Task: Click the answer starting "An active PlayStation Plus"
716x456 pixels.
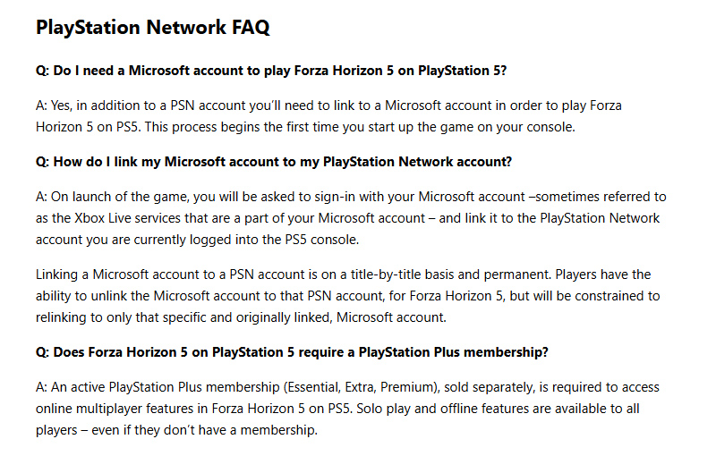Action: pyautogui.click(x=347, y=409)
